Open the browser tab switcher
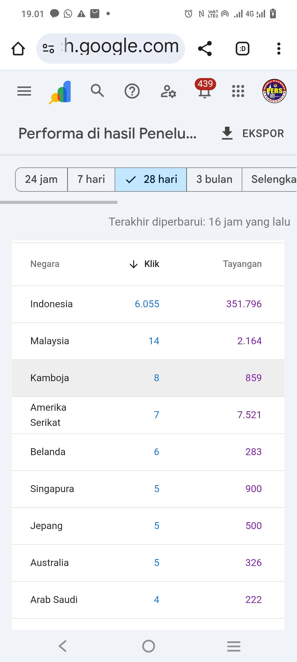297x662 pixels. pos(243,49)
